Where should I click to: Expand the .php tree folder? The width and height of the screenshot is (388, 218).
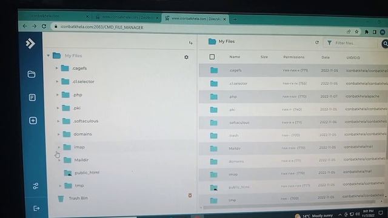pyautogui.click(x=57, y=94)
